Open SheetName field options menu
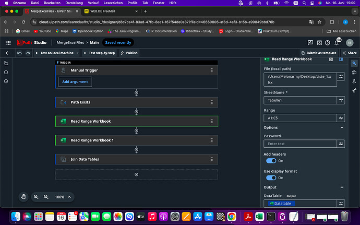The width and height of the screenshot is (360, 225). coord(341,100)
